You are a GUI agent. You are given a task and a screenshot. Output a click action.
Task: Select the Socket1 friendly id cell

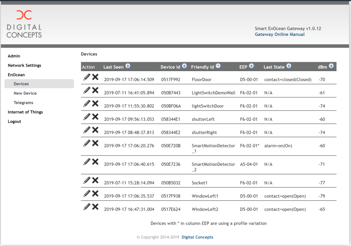click(x=199, y=183)
